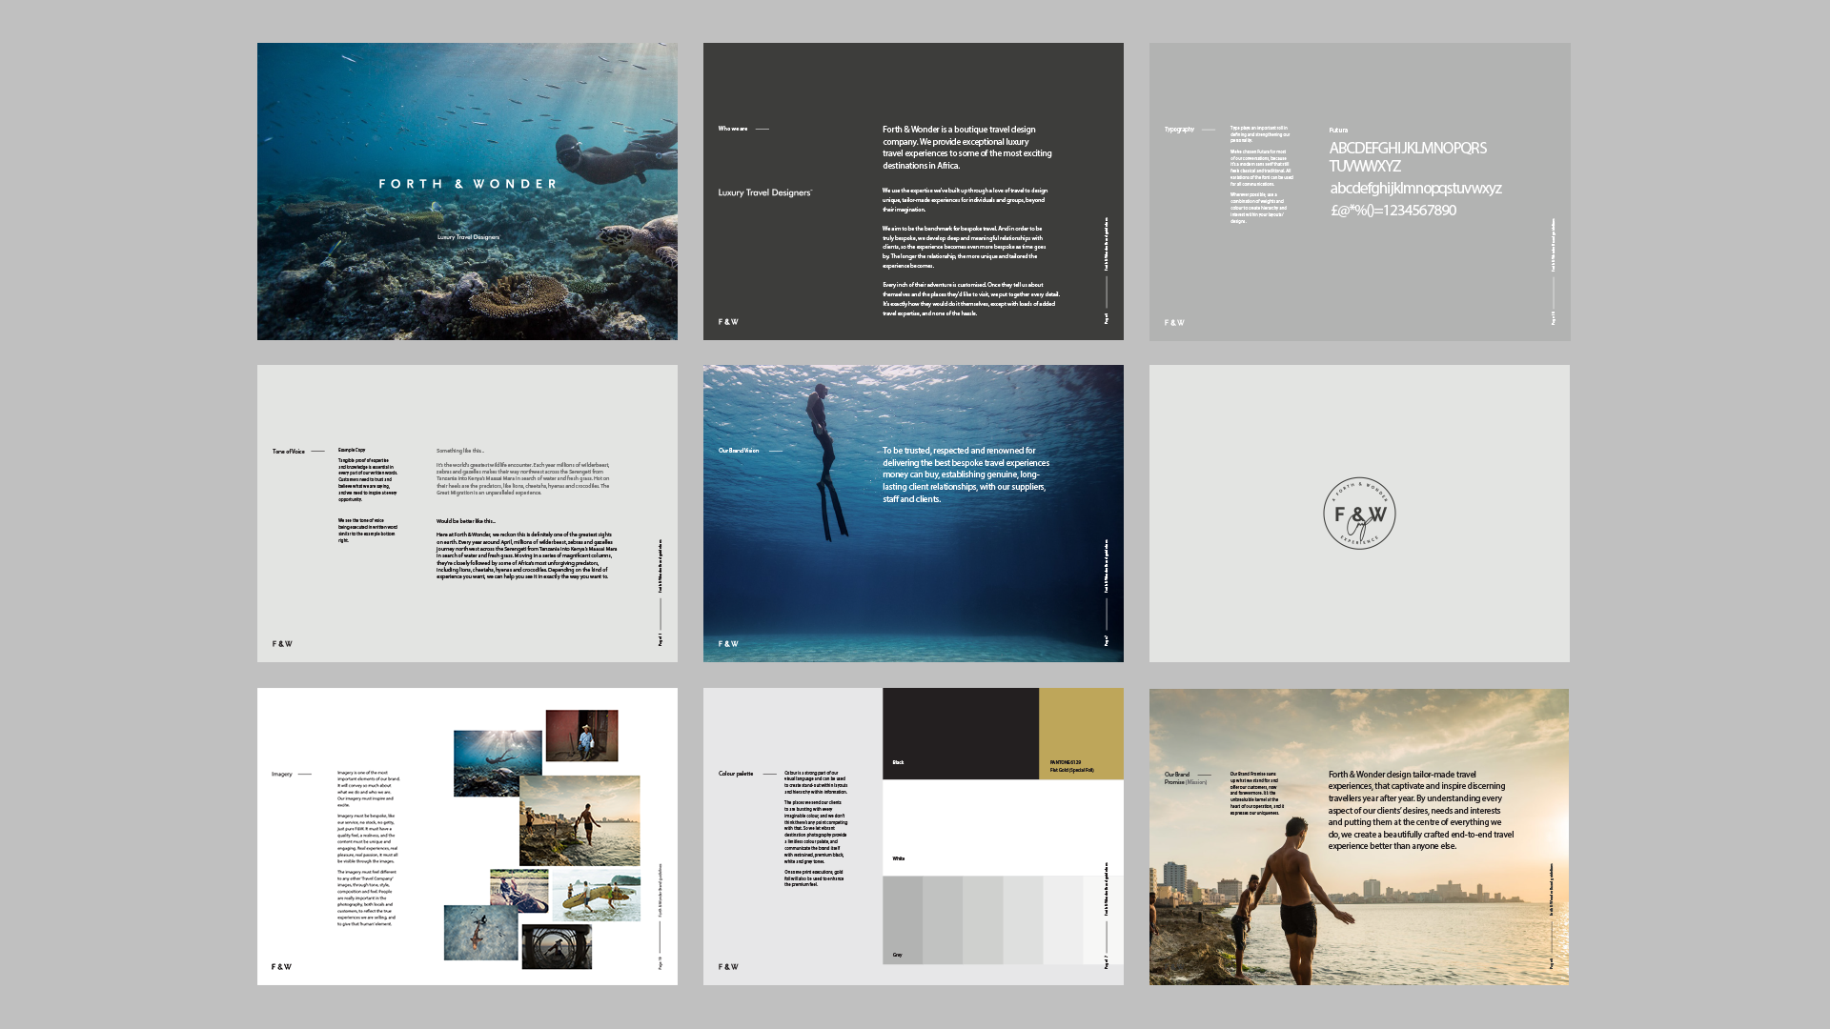Open the Our Brand Vision diver slide
Viewport: 1830px width, 1029px height.
[913, 514]
